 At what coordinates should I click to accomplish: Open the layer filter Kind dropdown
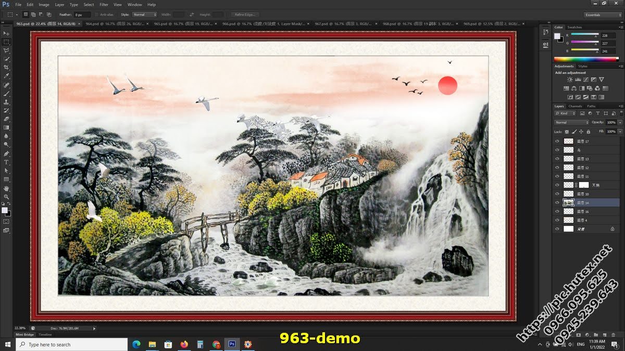(x=565, y=113)
